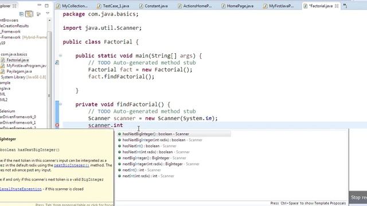Select the ...leCreationResults project
The image size is (367, 206).
(x=14, y=26)
